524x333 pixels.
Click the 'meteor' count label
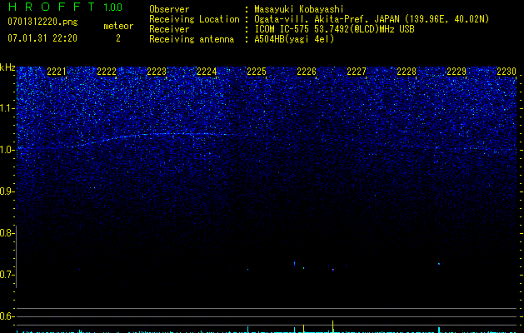point(118,26)
